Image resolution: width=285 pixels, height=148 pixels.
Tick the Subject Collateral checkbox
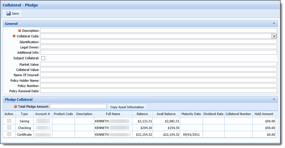click(x=43, y=58)
